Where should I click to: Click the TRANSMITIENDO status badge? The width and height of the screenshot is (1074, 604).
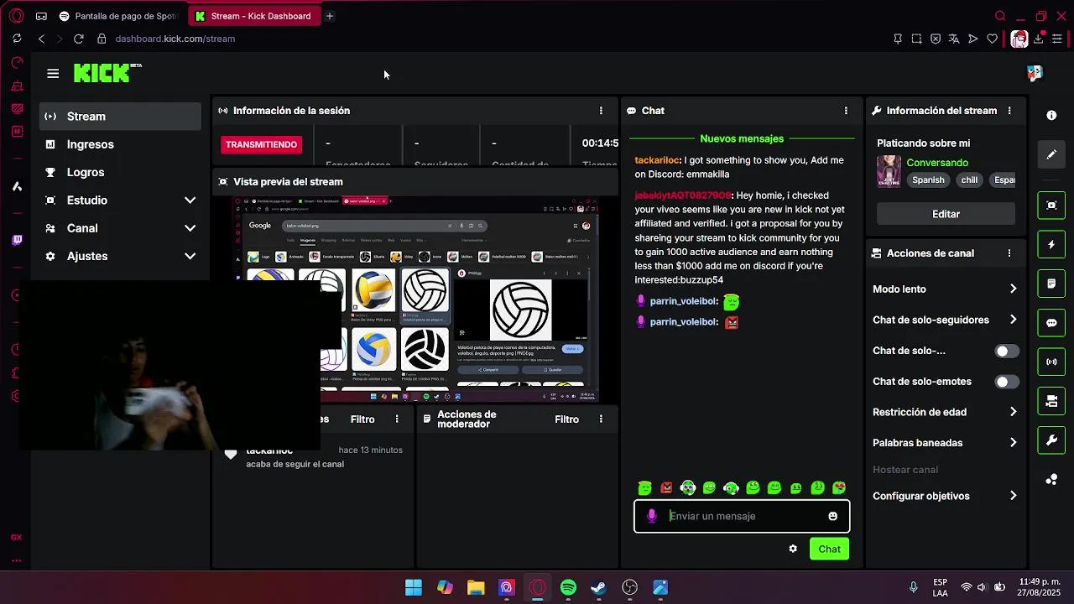(261, 144)
